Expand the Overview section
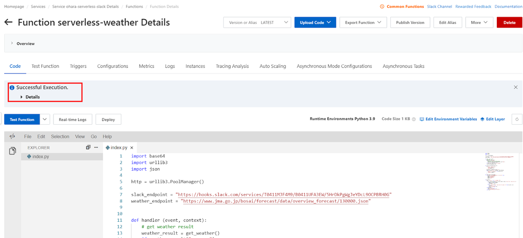The image size is (523, 238). click(12, 43)
